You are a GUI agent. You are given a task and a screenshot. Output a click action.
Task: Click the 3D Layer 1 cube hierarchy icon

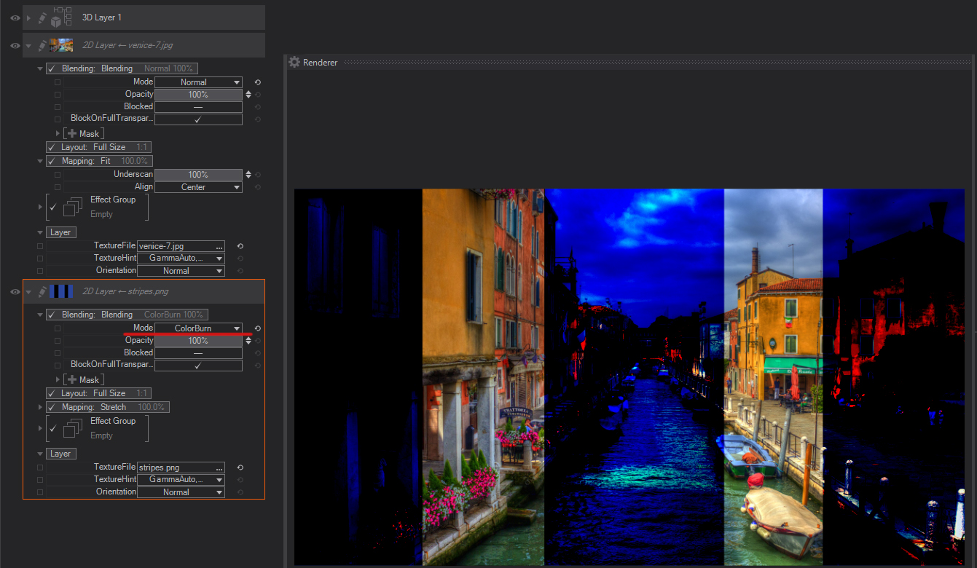pyautogui.click(x=61, y=17)
